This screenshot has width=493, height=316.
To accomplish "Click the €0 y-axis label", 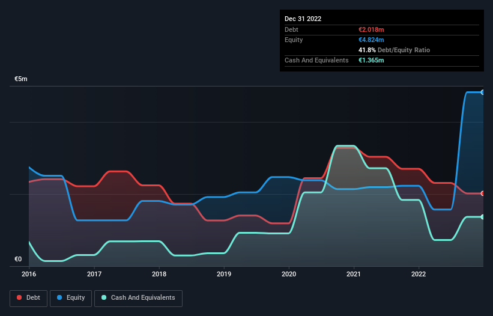I will point(18,259).
